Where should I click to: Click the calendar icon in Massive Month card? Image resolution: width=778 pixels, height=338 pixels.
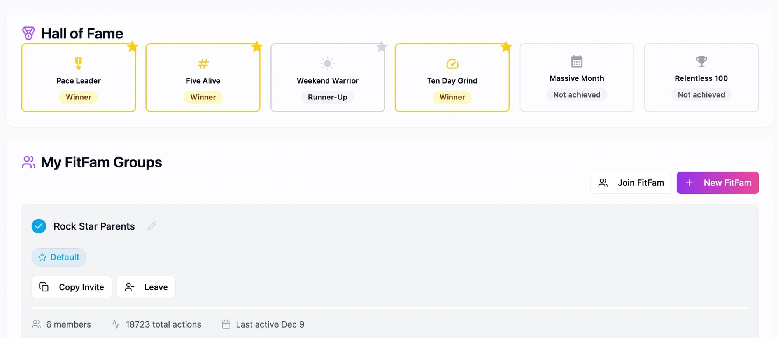[576, 61]
